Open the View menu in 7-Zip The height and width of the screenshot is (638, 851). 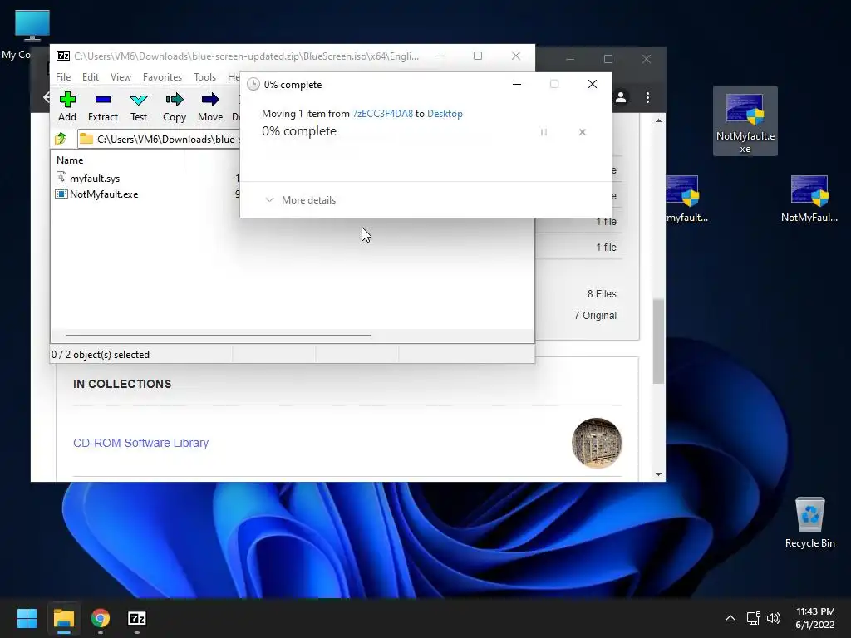[121, 77]
